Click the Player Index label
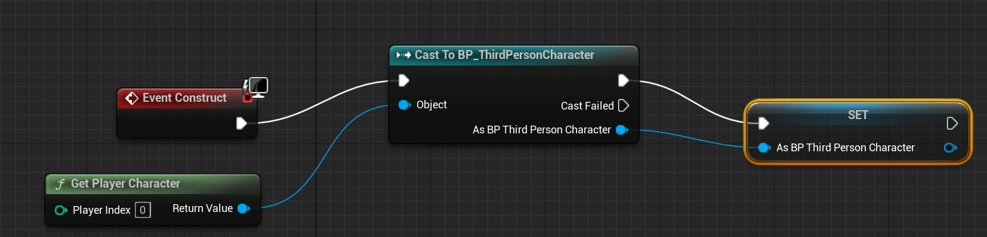 pyautogui.click(x=101, y=210)
